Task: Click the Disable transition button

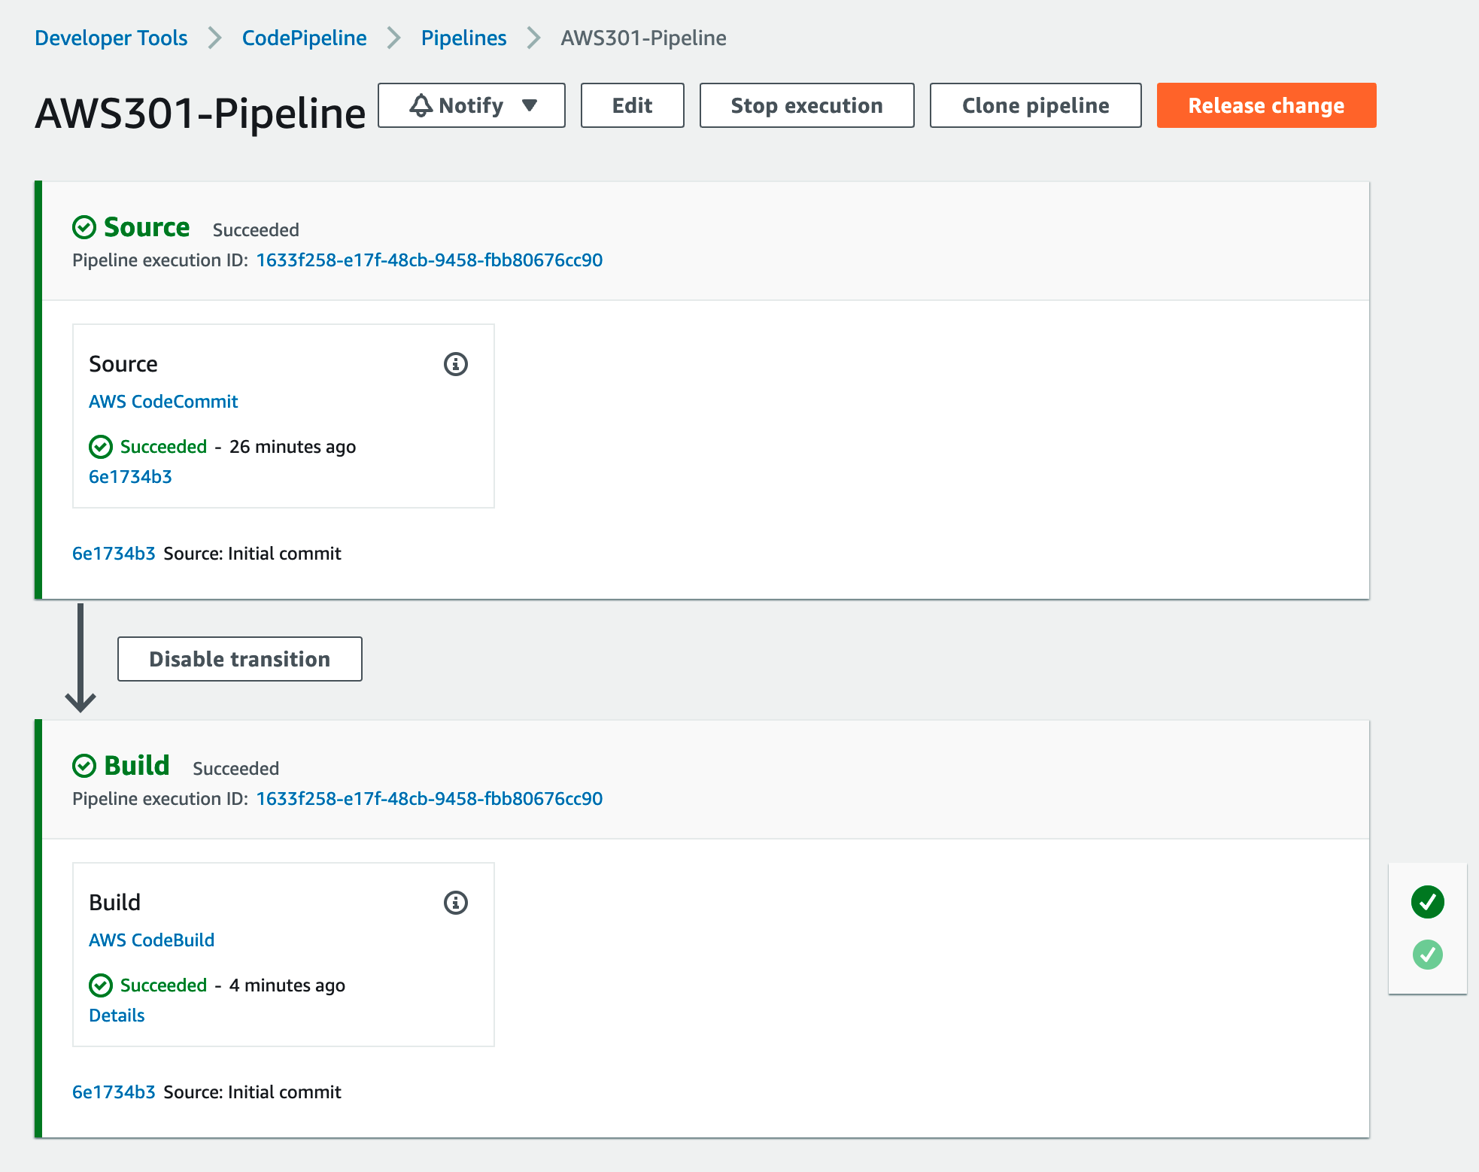Action: pyautogui.click(x=239, y=659)
